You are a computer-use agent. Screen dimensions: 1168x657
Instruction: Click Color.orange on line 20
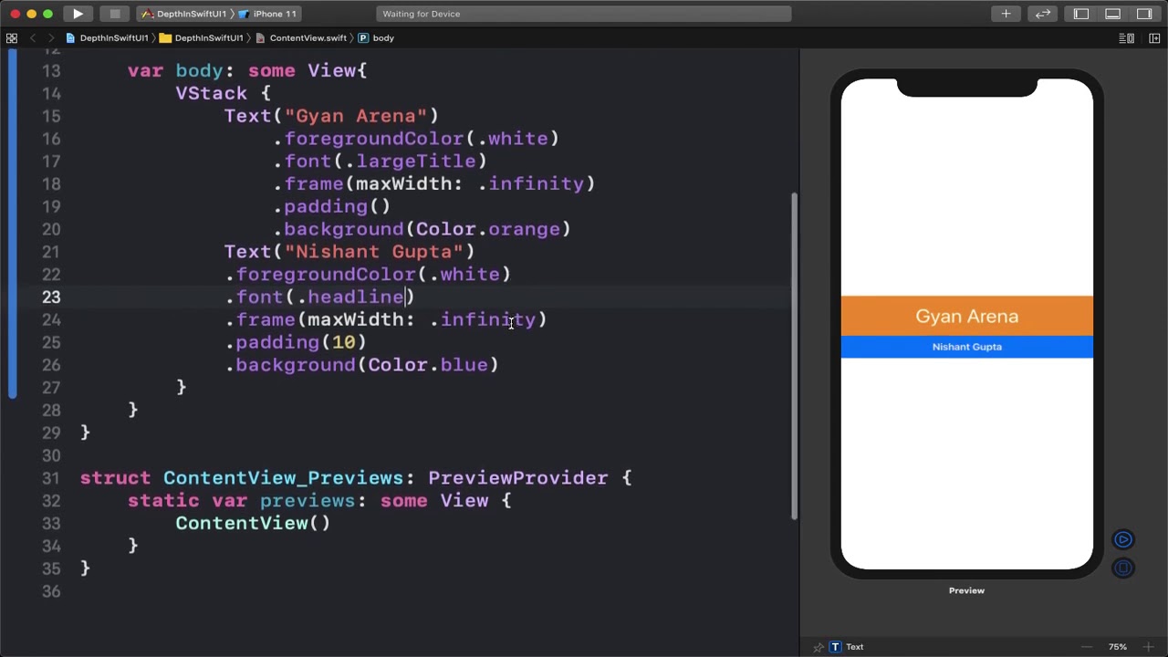coord(488,229)
